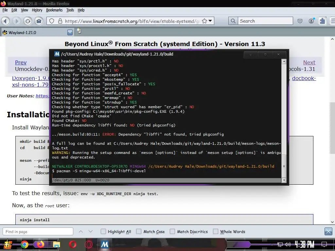Open the Pocket save icon
The height and width of the screenshot is (251, 335).
click(300, 21)
